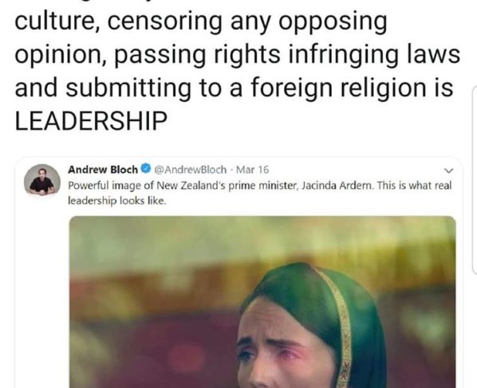Click the 'culture, censoring any opposing' line
477x388 pixels.
pyautogui.click(x=201, y=22)
